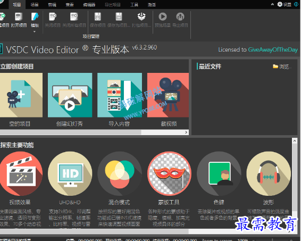Expand the 模板 dropdown arrow

click(35, 32)
